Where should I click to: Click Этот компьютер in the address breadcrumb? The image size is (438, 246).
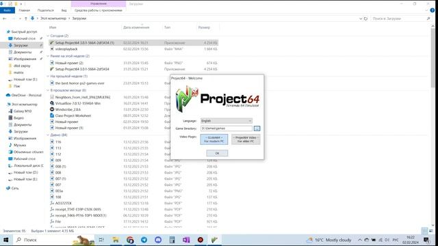pos(53,18)
